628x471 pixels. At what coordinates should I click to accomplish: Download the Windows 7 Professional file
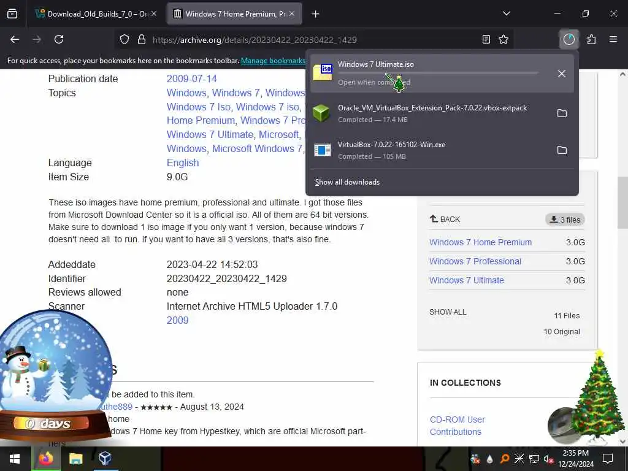[475, 261]
